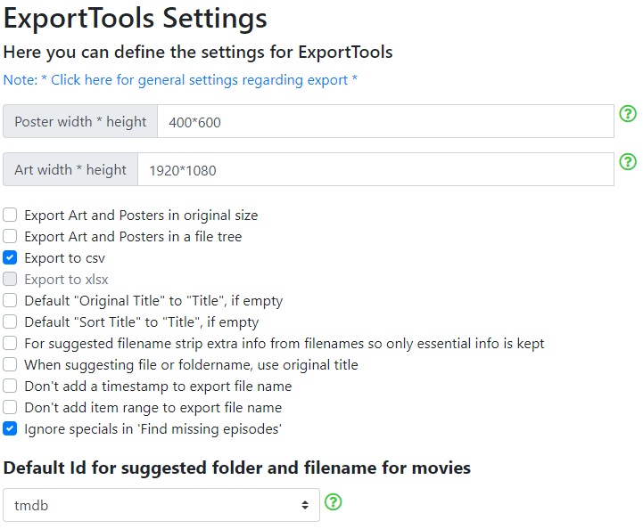Click the dropdown arrows on movie Id selector

point(305,505)
